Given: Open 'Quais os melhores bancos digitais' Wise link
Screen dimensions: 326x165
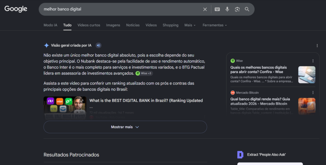Looking at the screenshot, I should click(259, 70).
